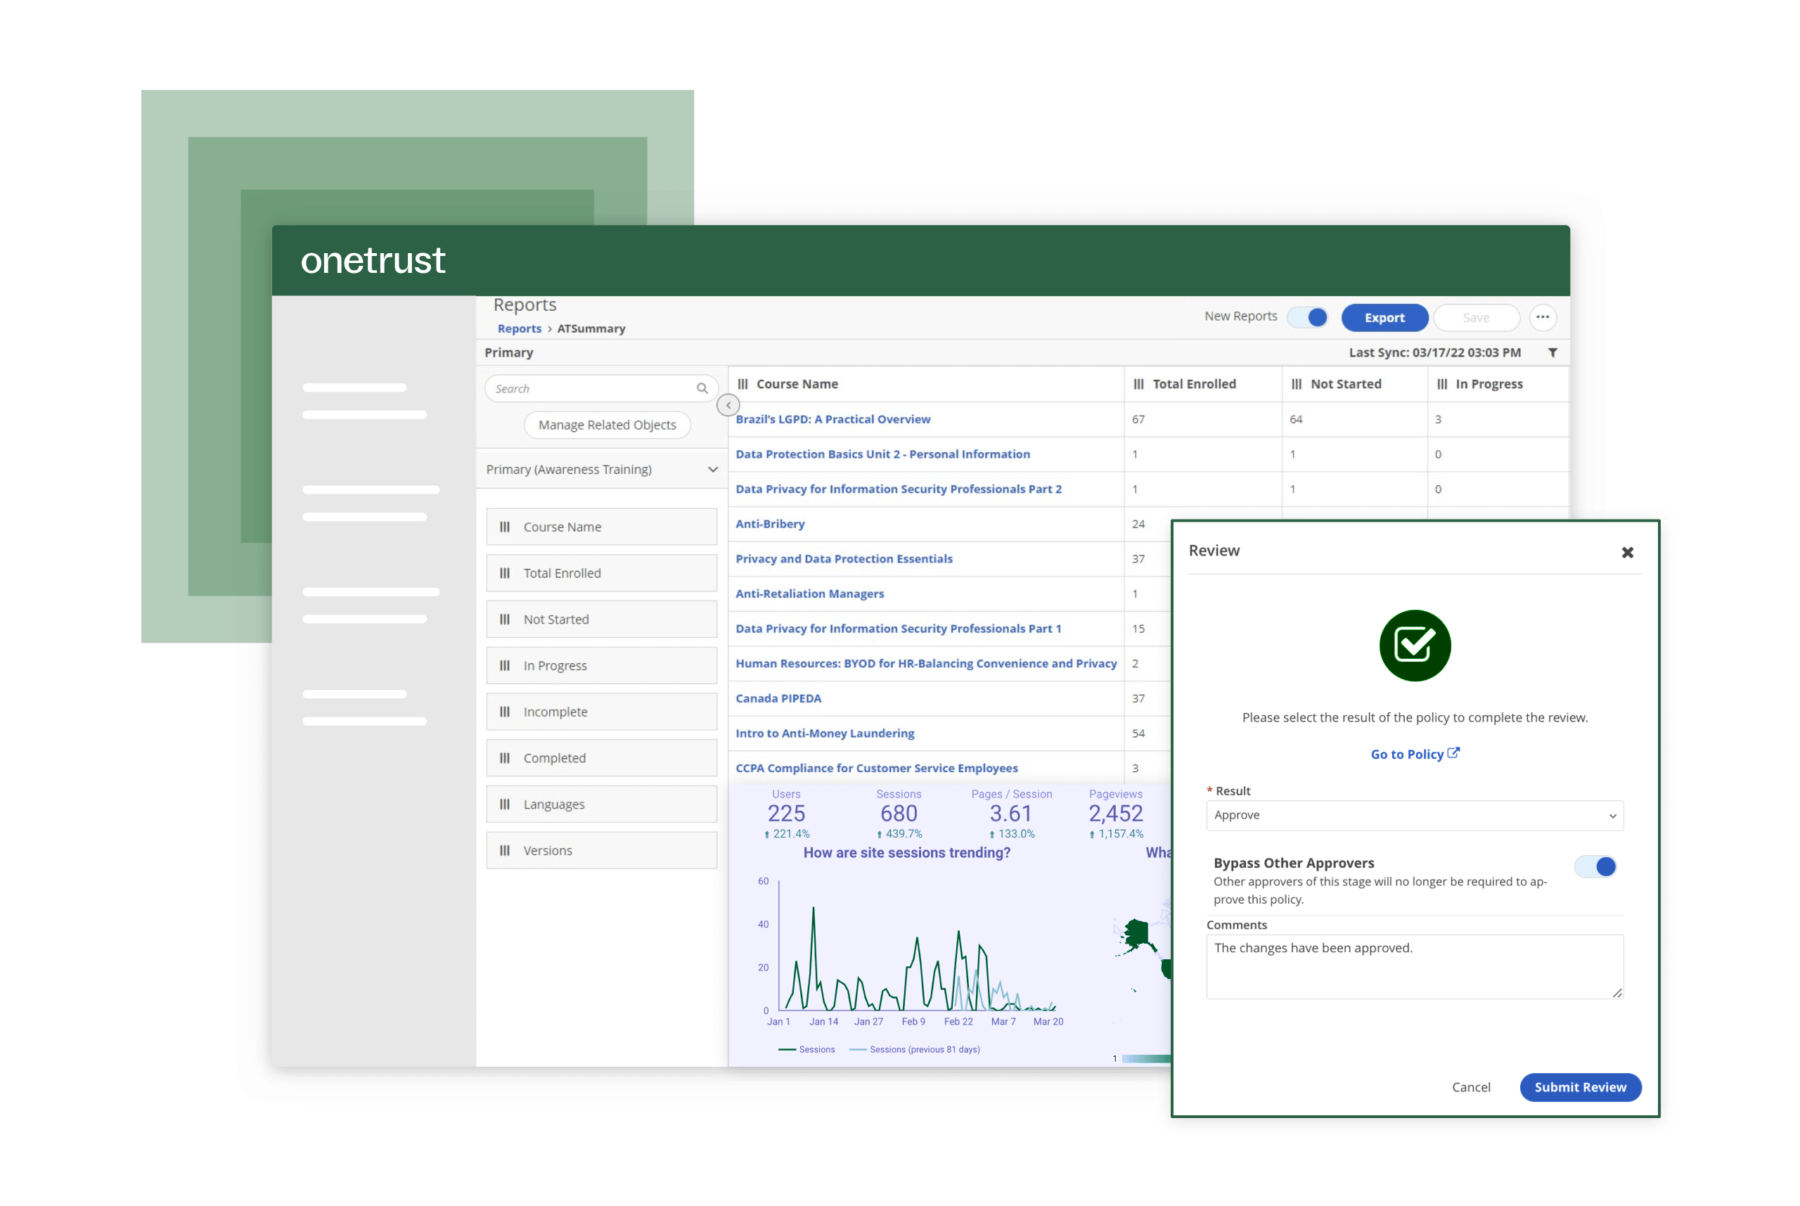The image size is (1800, 1206).
Task: Click drag handle on Versions field
Action: coord(504,850)
